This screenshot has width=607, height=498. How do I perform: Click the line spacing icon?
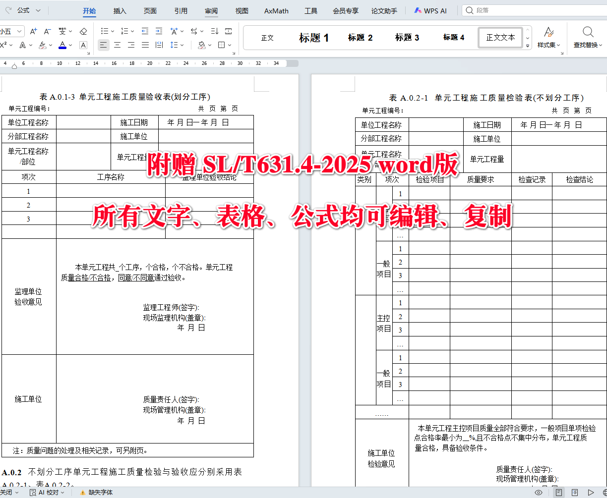(x=174, y=45)
